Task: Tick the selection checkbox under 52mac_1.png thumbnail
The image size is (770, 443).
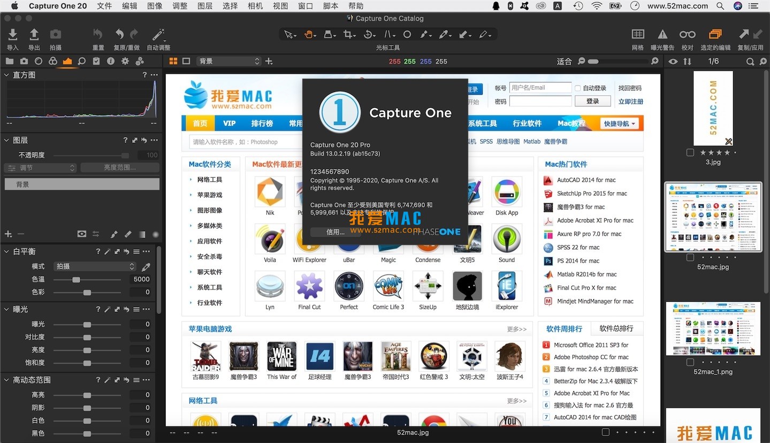Action: 690,362
